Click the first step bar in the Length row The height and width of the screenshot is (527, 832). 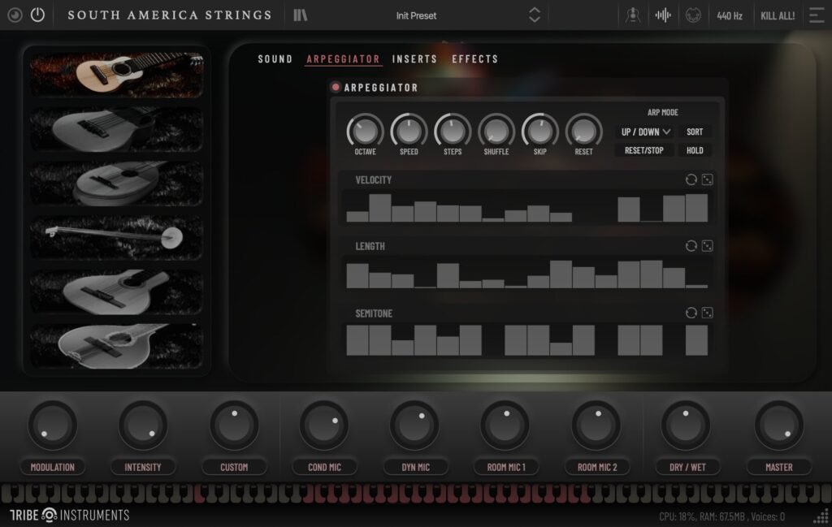(x=357, y=276)
